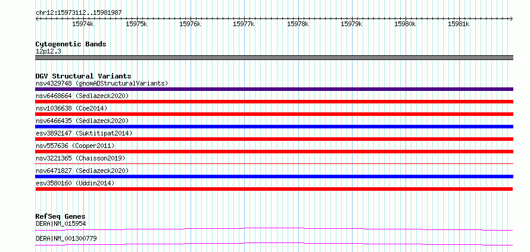Click the 15981k ruler tick label

click(x=459, y=24)
